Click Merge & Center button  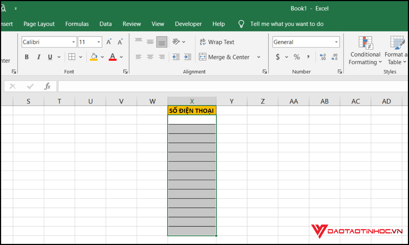[x=224, y=57]
